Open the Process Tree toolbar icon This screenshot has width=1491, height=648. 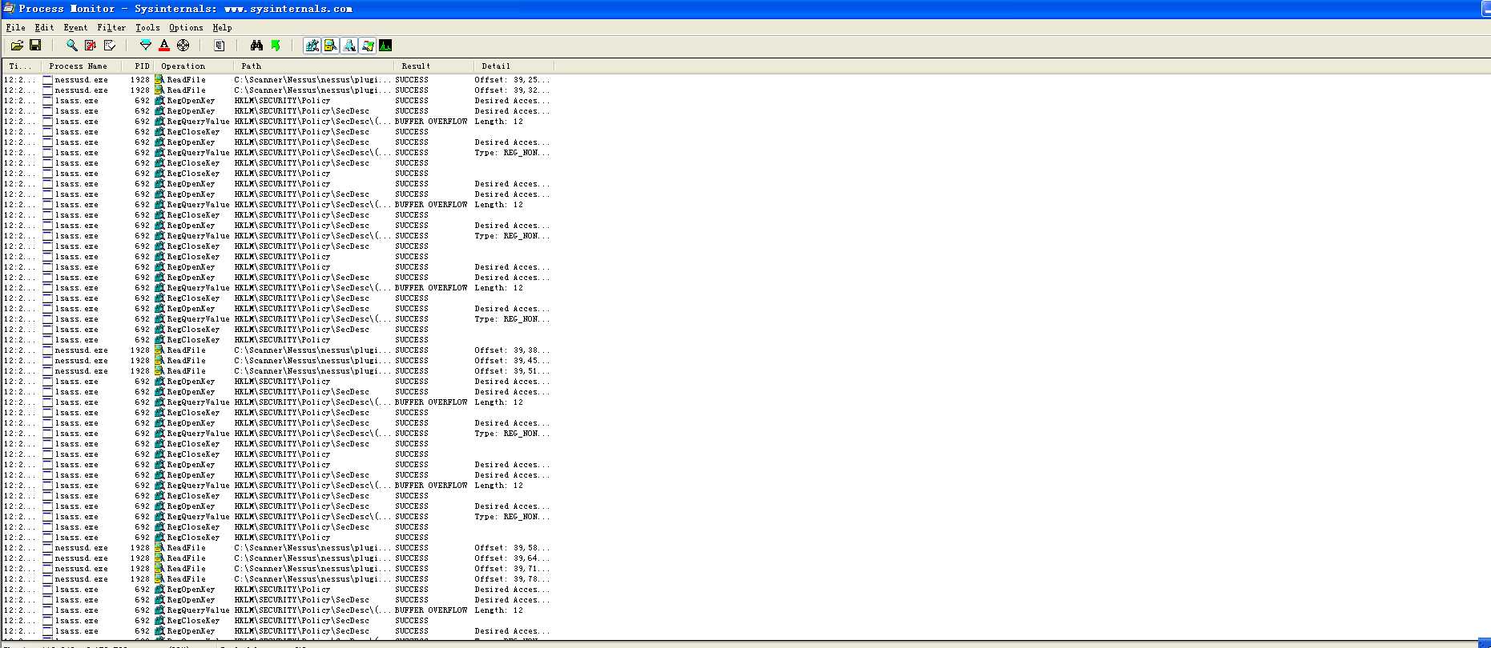click(x=220, y=46)
